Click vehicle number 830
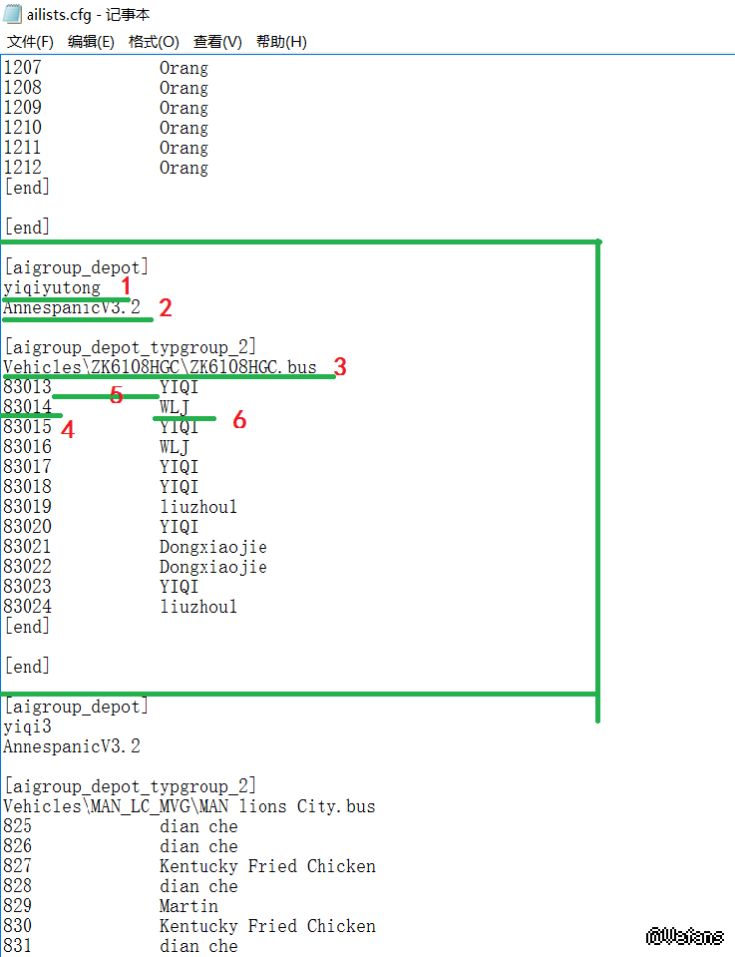 tap(18, 926)
